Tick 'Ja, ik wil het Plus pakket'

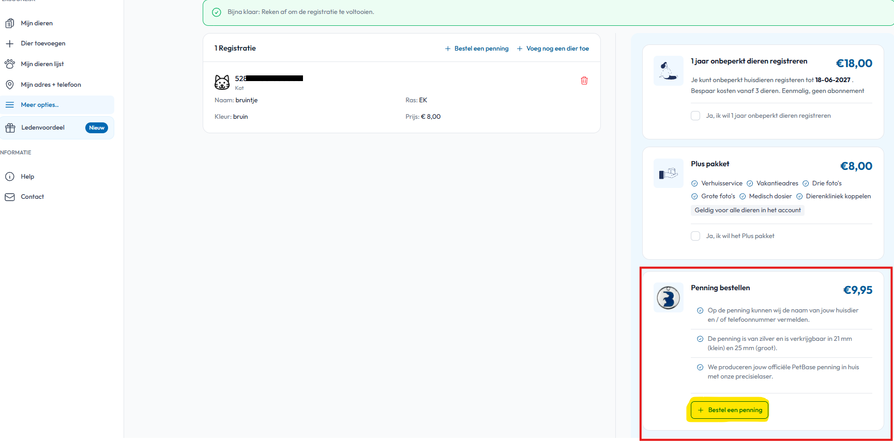(695, 236)
